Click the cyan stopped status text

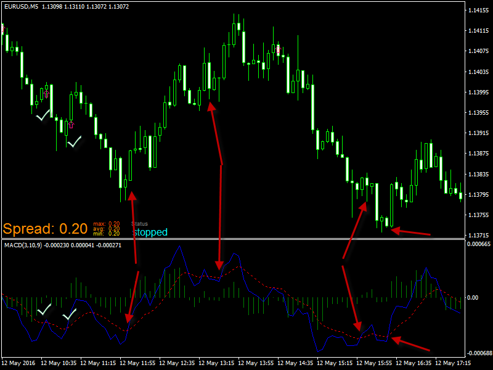pyautogui.click(x=150, y=232)
